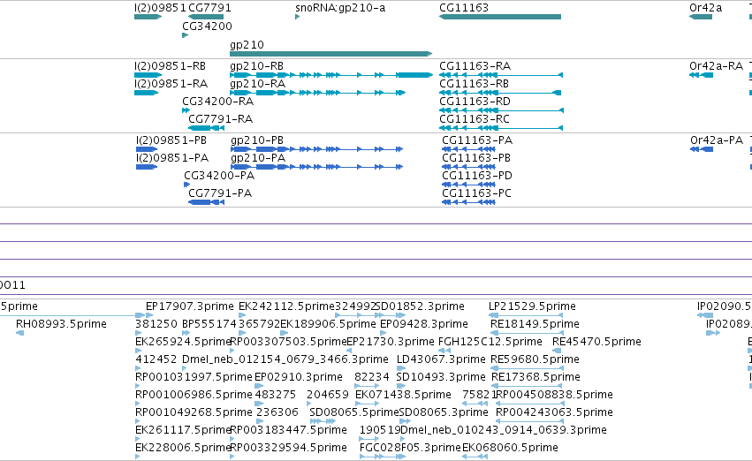
Task: Click the EK189906.5prime EST label
Action: tap(328, 324)
